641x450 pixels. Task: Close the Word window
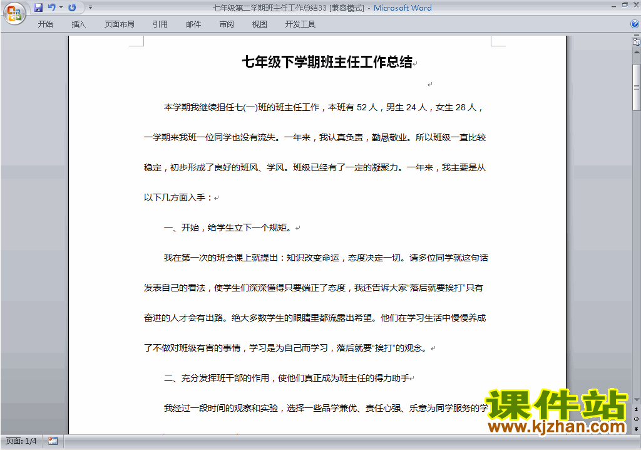pos(637,4)
